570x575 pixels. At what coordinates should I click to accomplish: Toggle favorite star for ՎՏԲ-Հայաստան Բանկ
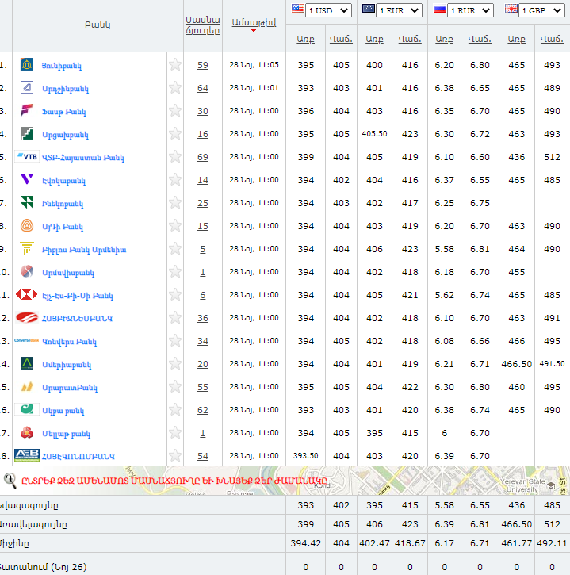(x=175, y=156)
